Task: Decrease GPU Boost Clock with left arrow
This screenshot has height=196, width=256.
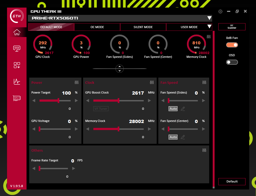Action: 88,101
